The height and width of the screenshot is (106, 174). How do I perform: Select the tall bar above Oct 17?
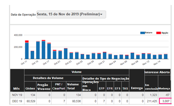click(49, 51)
